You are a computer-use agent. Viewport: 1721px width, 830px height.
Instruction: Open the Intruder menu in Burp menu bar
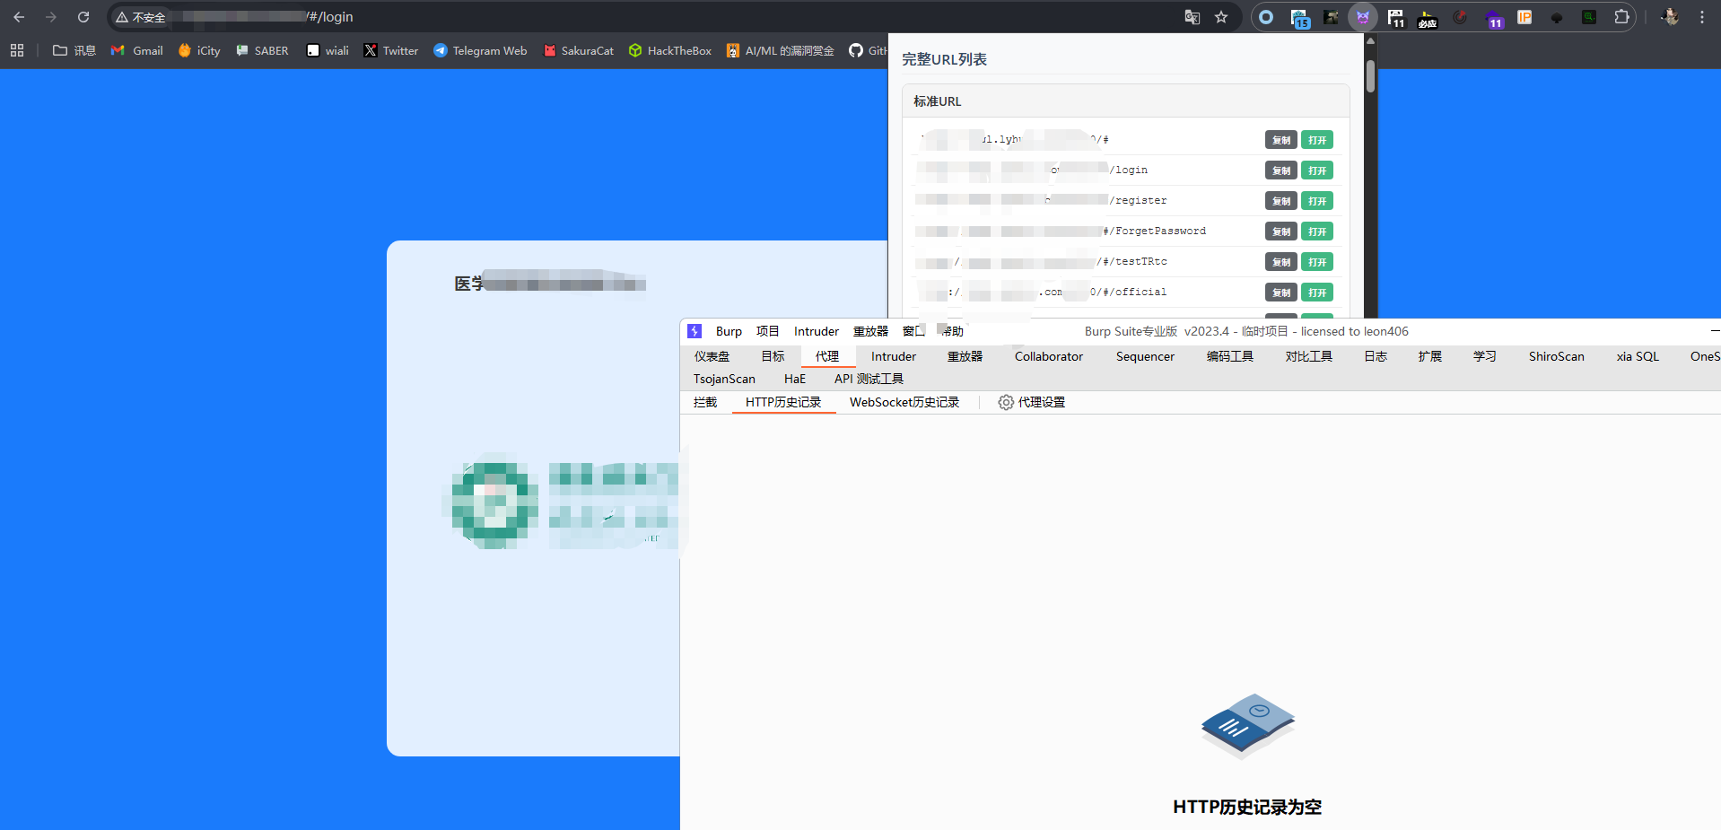(817, 331)
